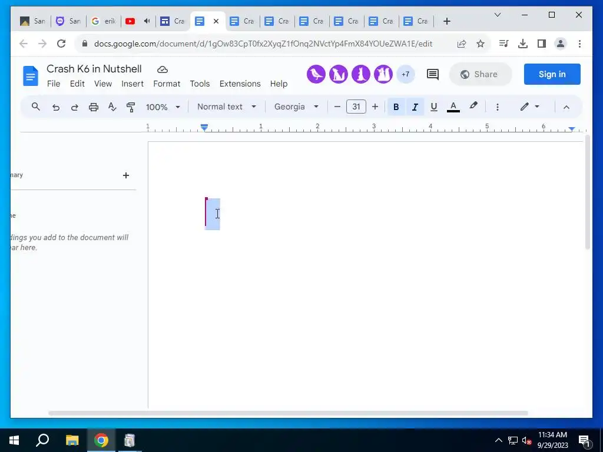Image resolution: width=603 pixels, height=452 pixels.
Task: Click the address bar URL
Action: point(263,44)
